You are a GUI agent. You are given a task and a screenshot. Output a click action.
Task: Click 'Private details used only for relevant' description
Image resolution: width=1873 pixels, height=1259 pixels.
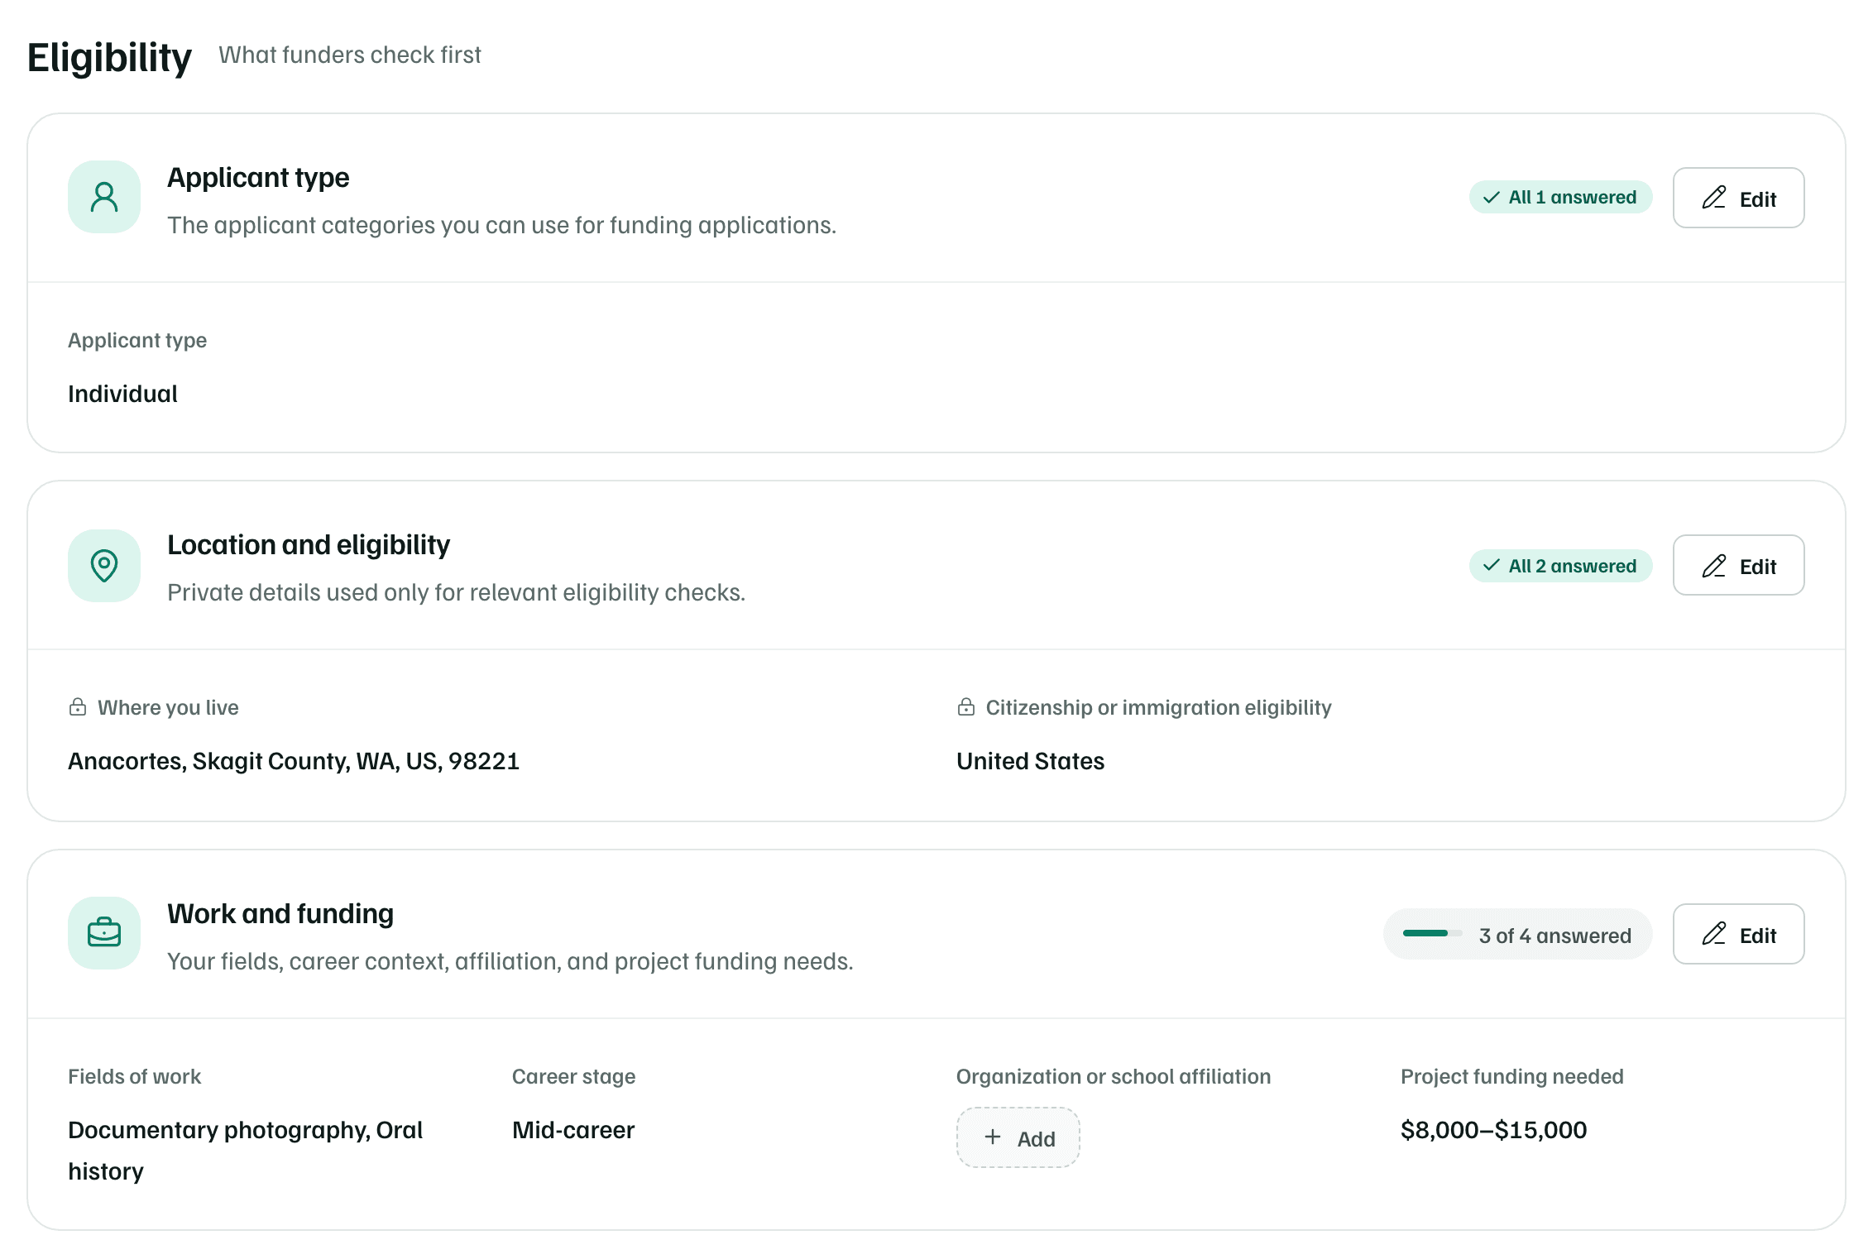coord(457,592)
